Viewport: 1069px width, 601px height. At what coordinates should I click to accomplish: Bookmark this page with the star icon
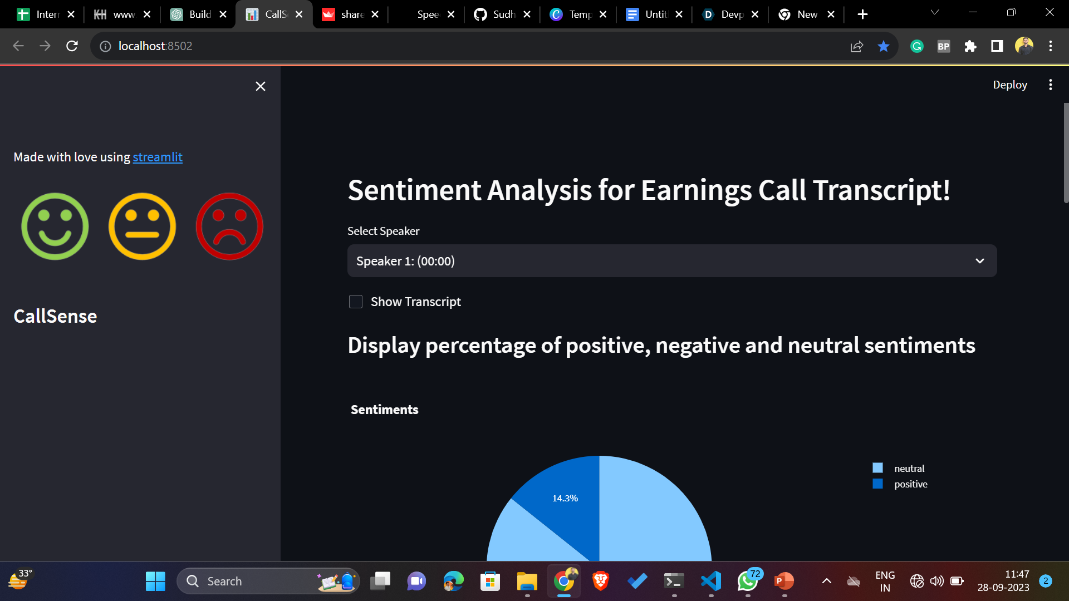click(884, 46)
